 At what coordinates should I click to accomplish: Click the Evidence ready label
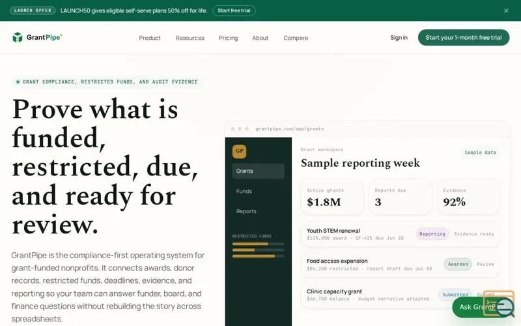tap(474, 234)
